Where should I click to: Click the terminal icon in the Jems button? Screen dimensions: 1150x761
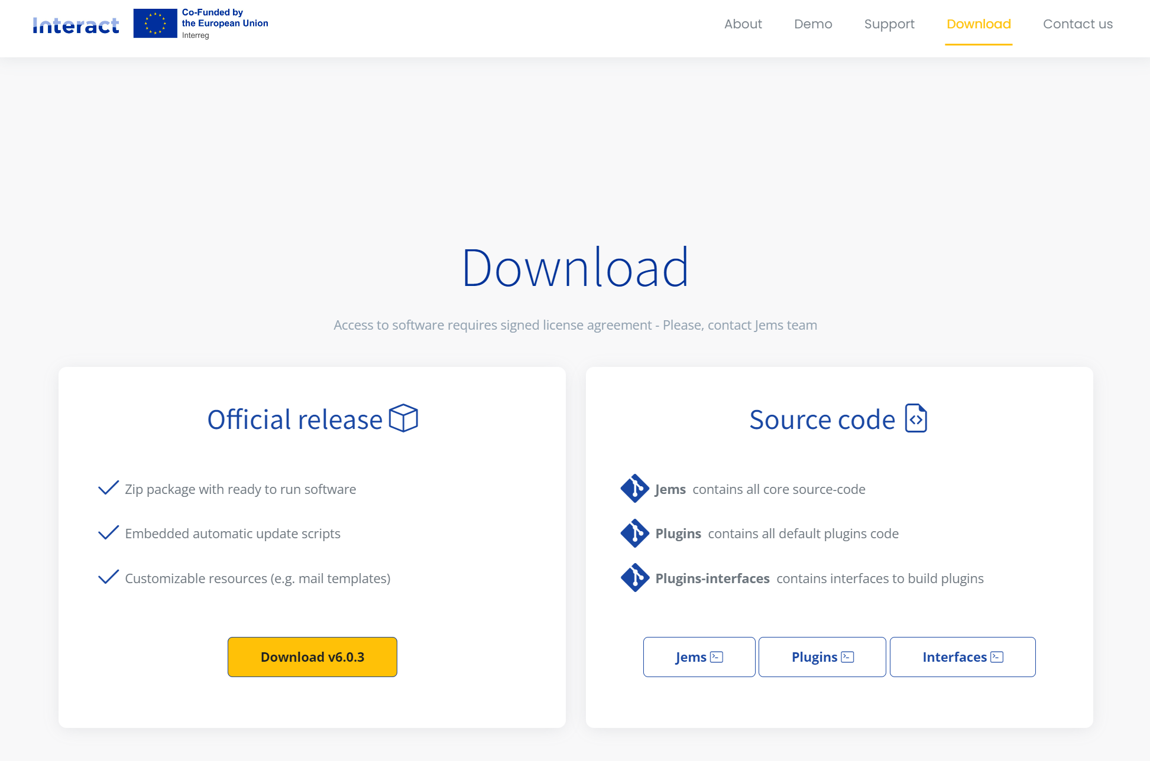(x=717, y=657)
